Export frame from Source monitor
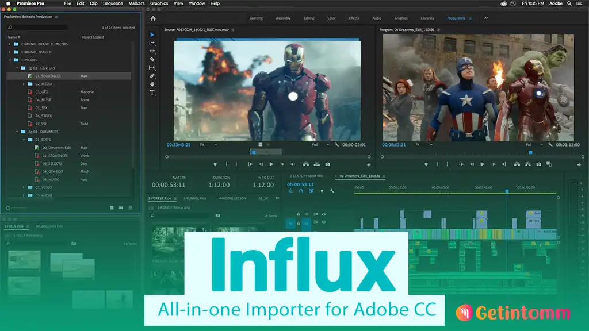The height and width of the screenshot is (331, 589). point(327,164)
